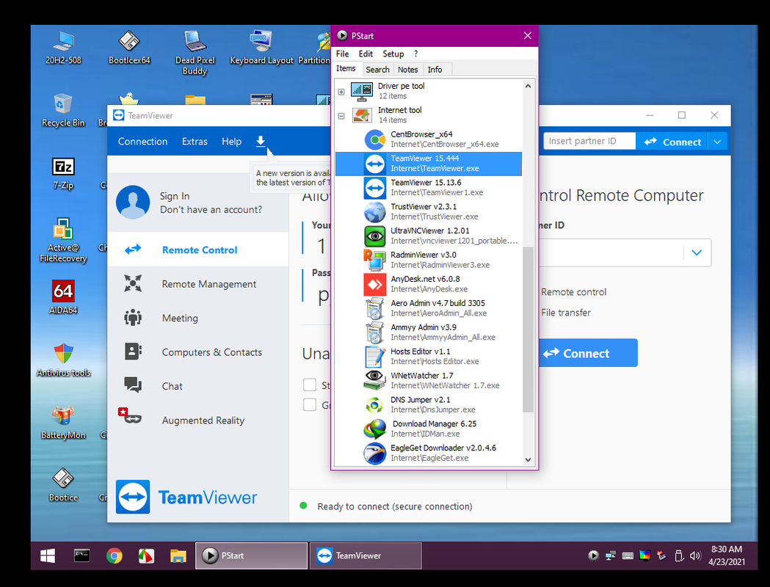Switch to PStart Search tab
Screen dimensions: 770x587
pyautogui.click(x=377, y=70)
